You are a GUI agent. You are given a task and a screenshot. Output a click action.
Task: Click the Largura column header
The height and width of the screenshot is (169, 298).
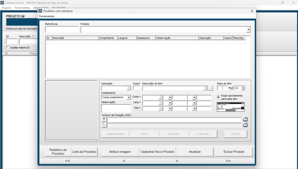(x=127, y=38)
